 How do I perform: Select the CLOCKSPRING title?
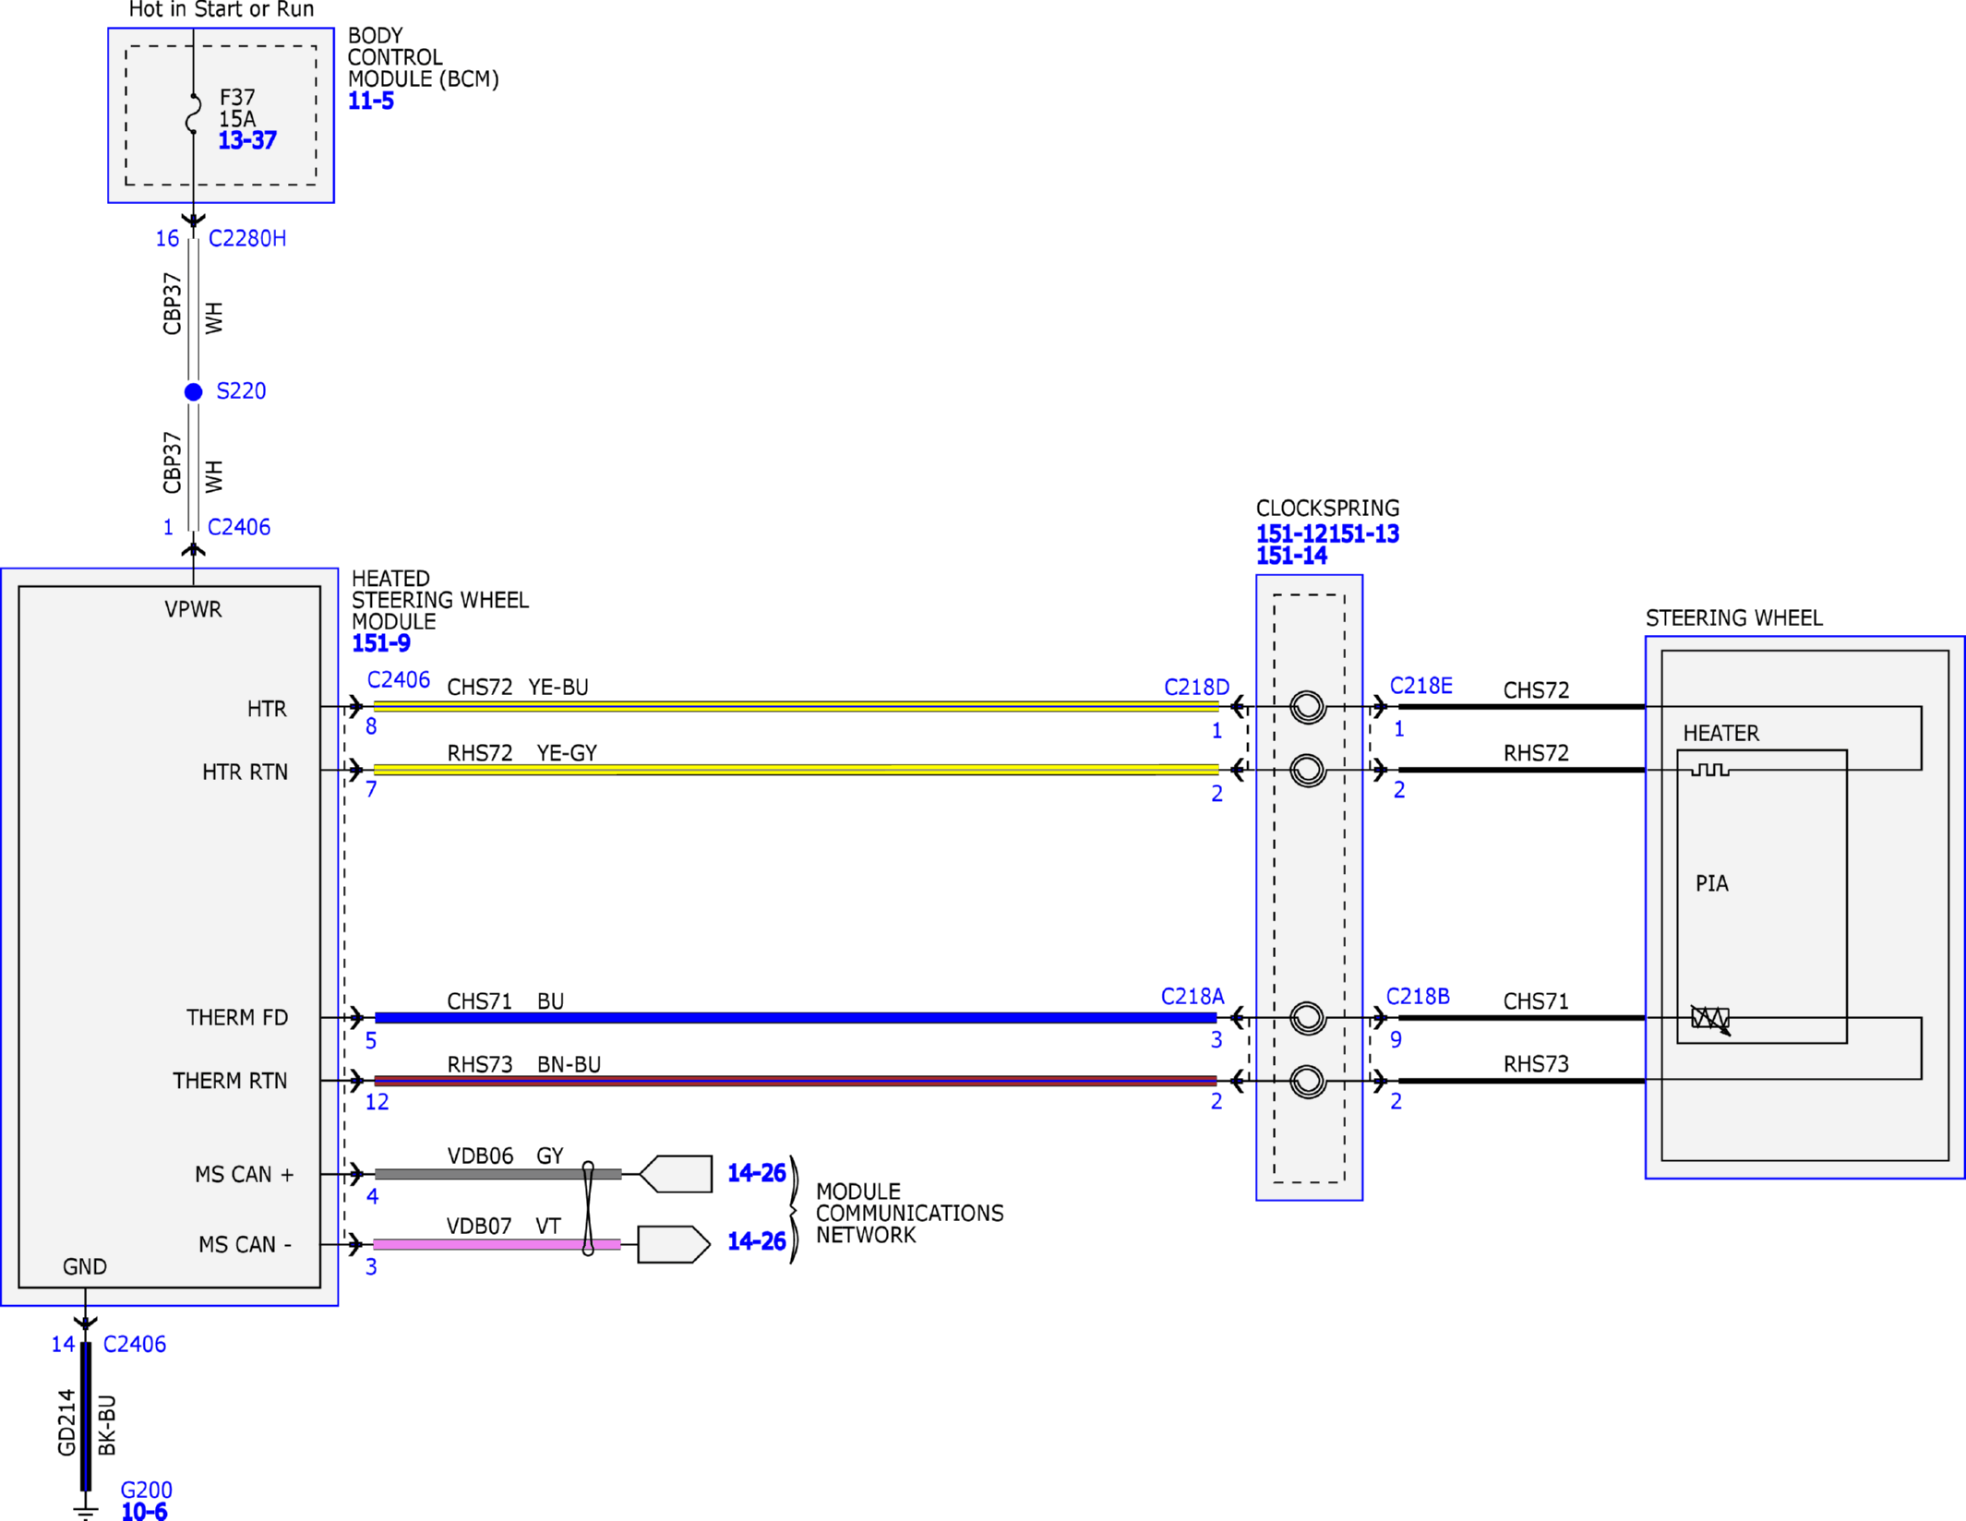(x=1327, y=509)
